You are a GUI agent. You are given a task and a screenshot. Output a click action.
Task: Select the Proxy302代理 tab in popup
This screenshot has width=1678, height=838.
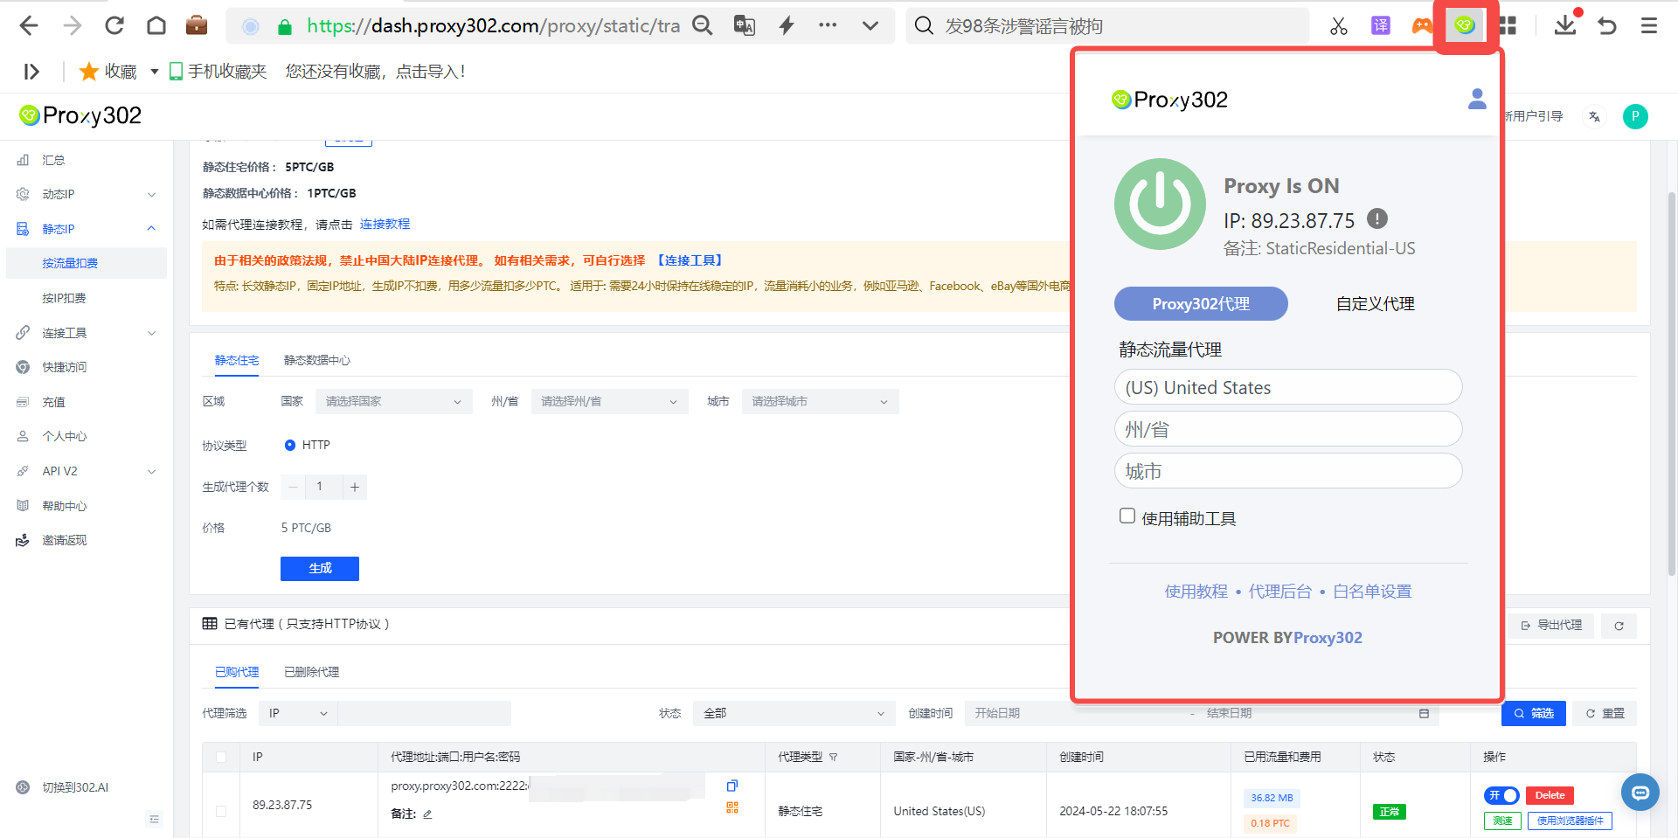pos(1201,303)
